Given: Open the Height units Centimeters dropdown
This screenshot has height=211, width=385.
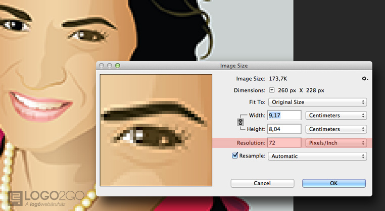Looking at the screenshot, I should point(336,129).
